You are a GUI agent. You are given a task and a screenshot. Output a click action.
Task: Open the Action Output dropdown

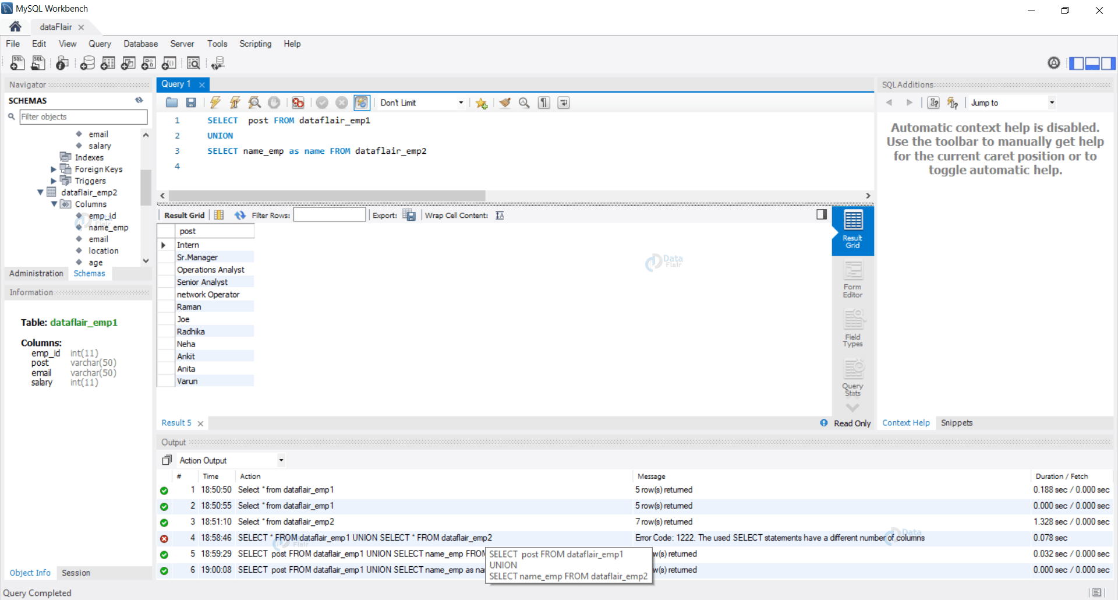pyautogui.click(x=281, y=460)
